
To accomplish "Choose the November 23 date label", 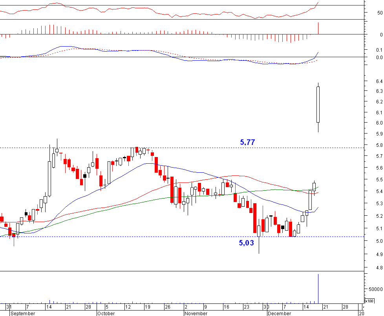I will click(246, 307).
